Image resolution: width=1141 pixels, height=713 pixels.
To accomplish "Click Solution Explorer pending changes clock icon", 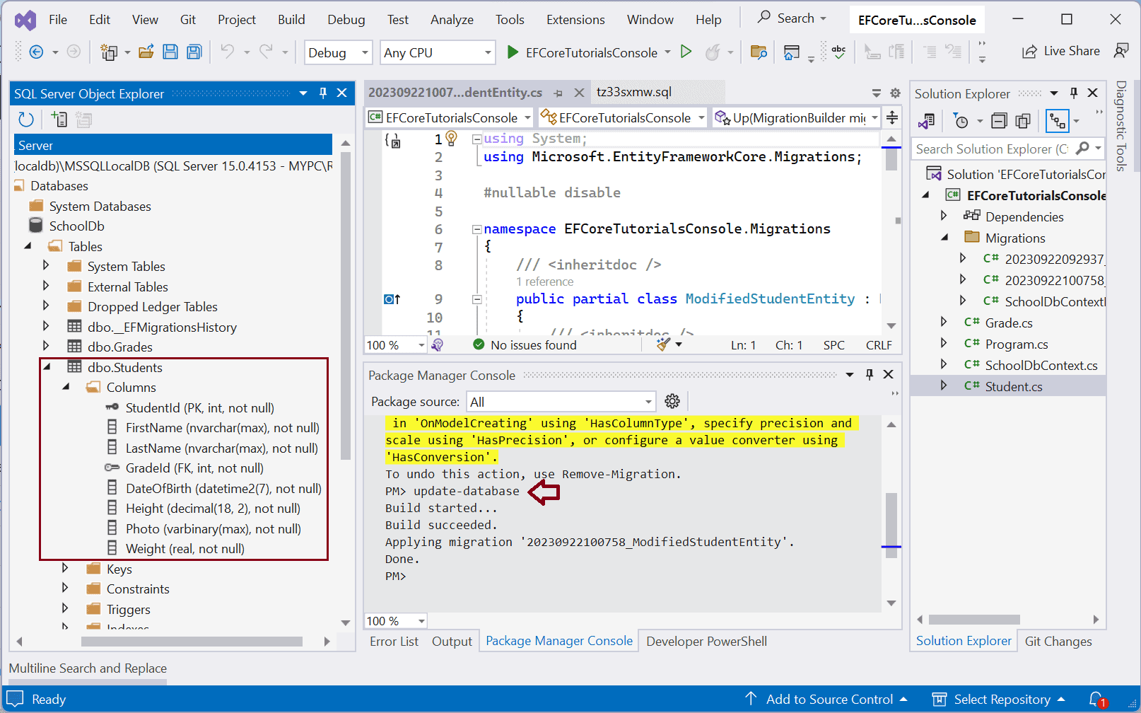I will coord(961,121).
